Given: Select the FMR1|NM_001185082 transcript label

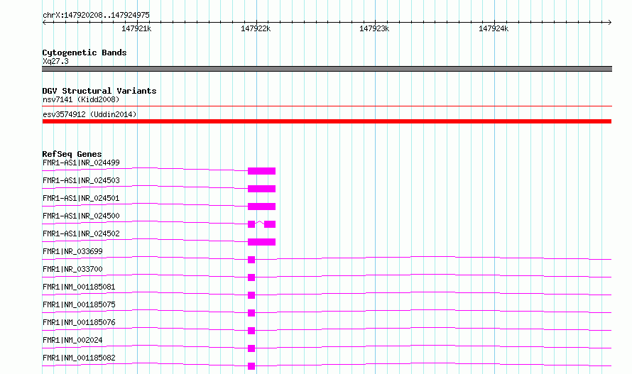Looking at the screenshot, I should click(79, 358).
